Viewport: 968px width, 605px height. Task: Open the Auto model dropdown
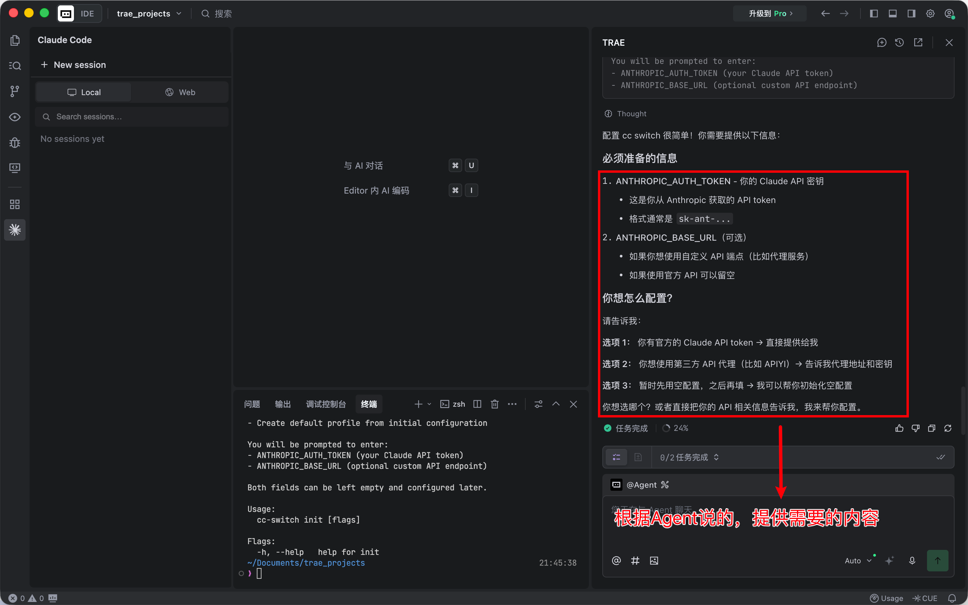click(858, 561)
